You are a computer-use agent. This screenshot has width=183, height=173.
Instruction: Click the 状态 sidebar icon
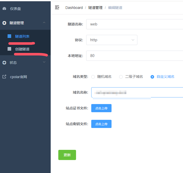pos(4,63)
